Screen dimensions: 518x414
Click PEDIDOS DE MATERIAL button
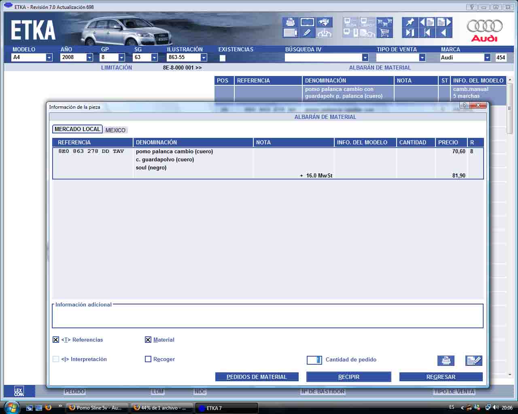(257, 377)
